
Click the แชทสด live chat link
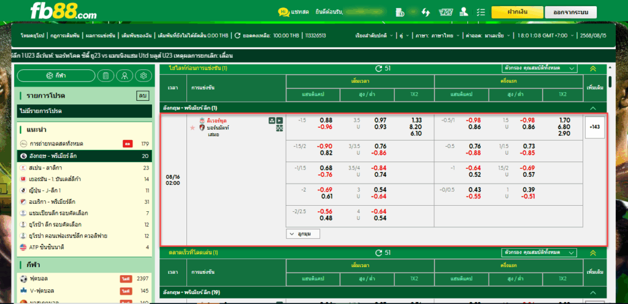coord(300,12)
